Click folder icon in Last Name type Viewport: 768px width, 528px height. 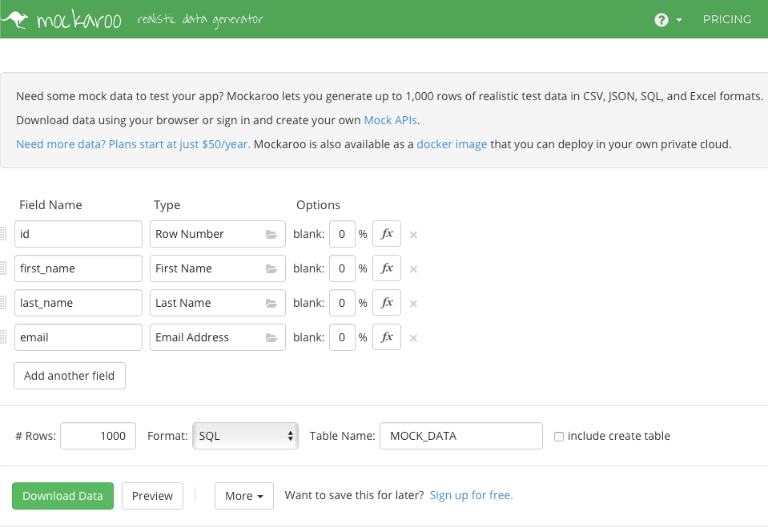[271, 303]
